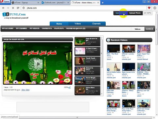Screen dimensions: 158x119
Task: Open MY VIDEOS menu item
Action: tap(35, 28)
